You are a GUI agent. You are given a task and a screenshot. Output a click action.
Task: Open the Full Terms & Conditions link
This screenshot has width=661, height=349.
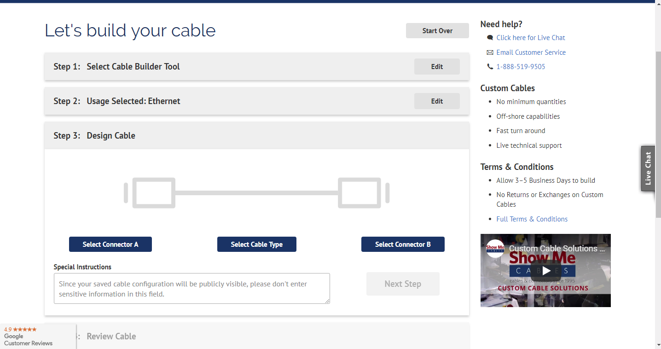click(x=532, y=219)
